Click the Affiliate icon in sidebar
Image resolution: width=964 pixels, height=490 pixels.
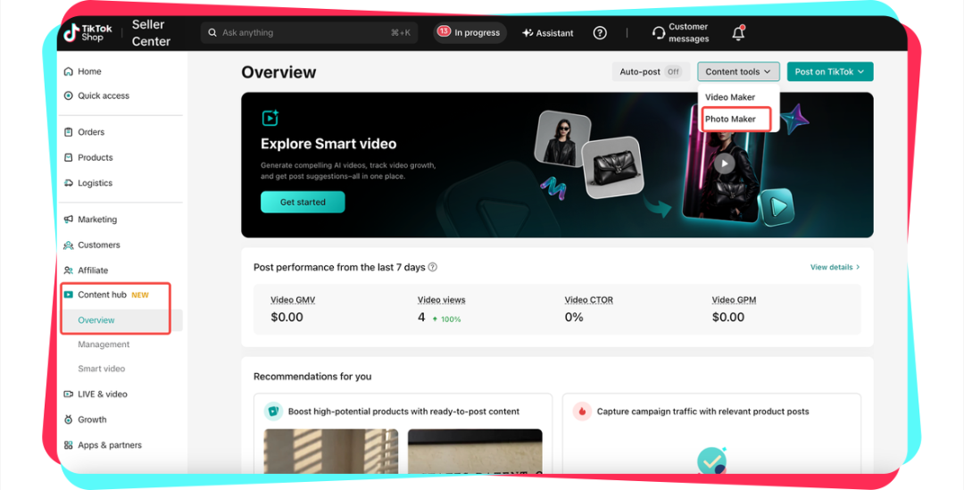(x=68, y=270)
